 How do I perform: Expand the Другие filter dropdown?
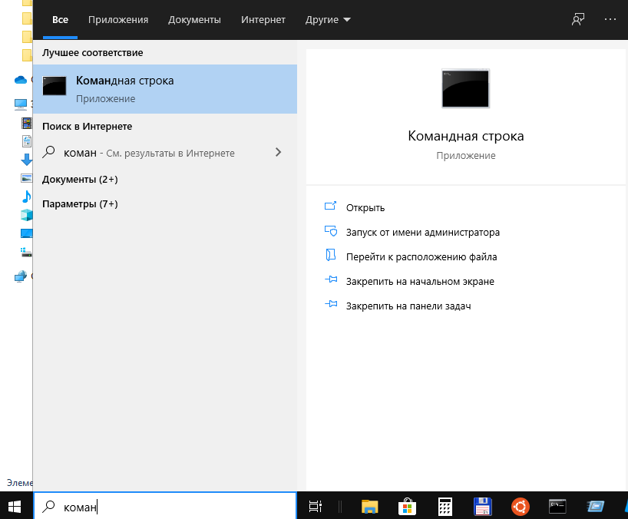(x=328, y=19)
